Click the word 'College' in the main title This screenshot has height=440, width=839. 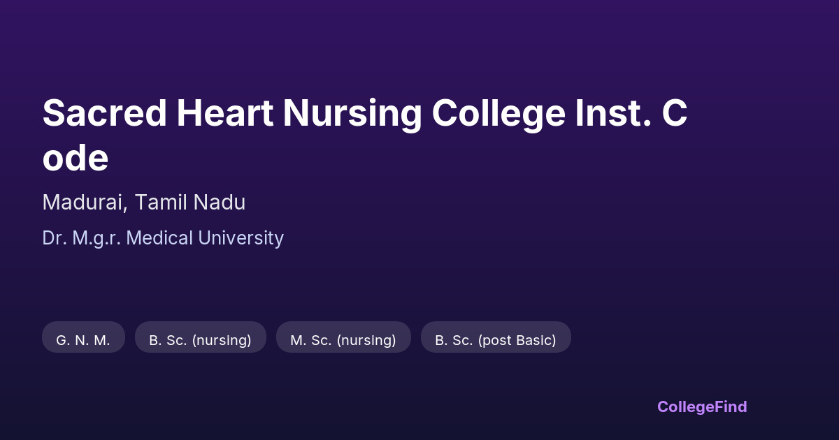[x=497, y=113]
